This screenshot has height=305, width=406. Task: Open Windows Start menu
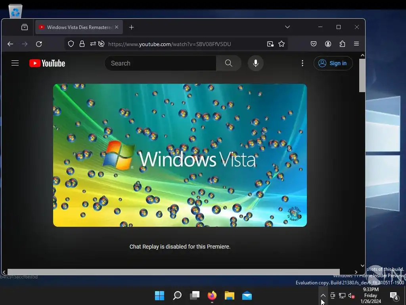tap(159, 295)
